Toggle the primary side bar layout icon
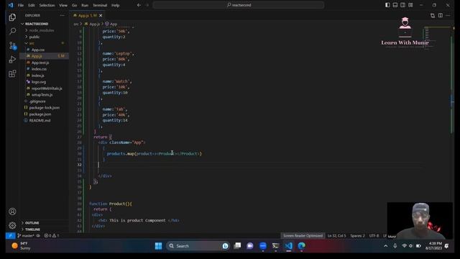460x259 pixels. tap(387, 5)
